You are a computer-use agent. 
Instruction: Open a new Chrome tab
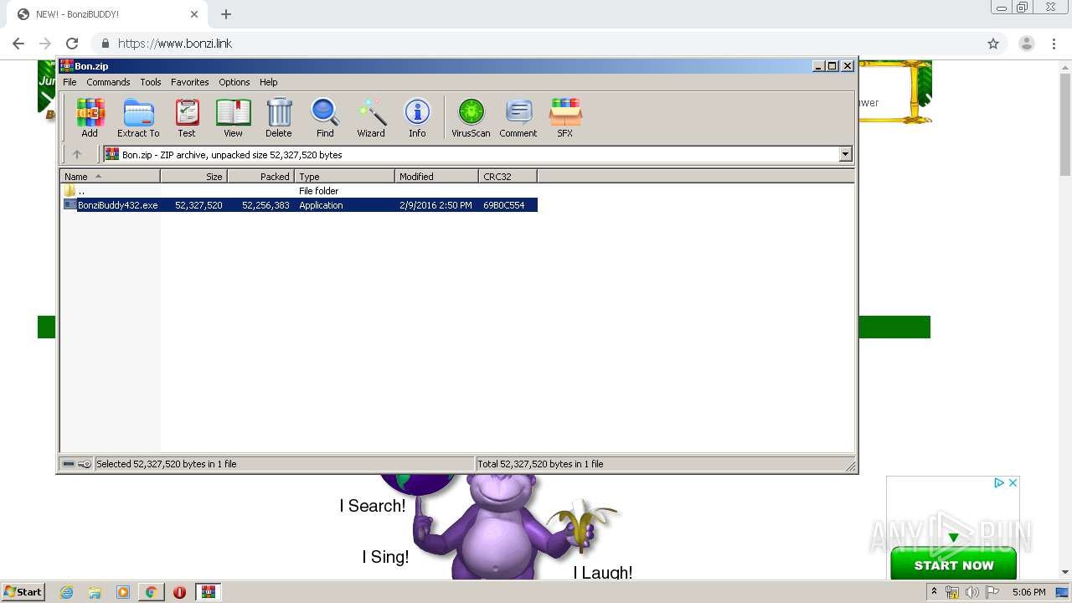(226, 14)
